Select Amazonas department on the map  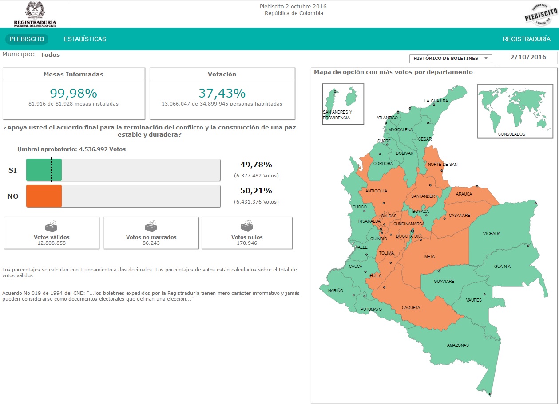[458, 345]
